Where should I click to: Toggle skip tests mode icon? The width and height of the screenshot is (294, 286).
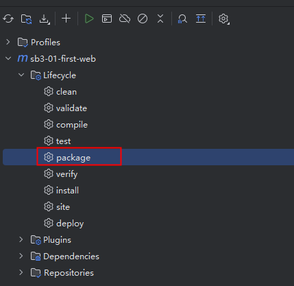point(143,19)
